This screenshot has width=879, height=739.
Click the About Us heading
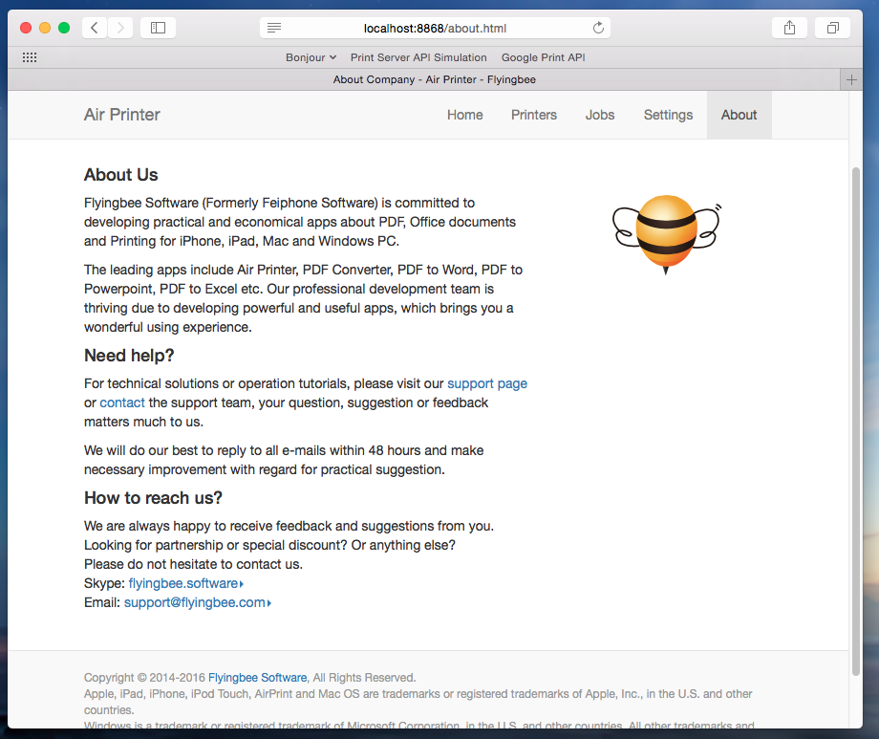pyautogui.click(x=121, y=175)
